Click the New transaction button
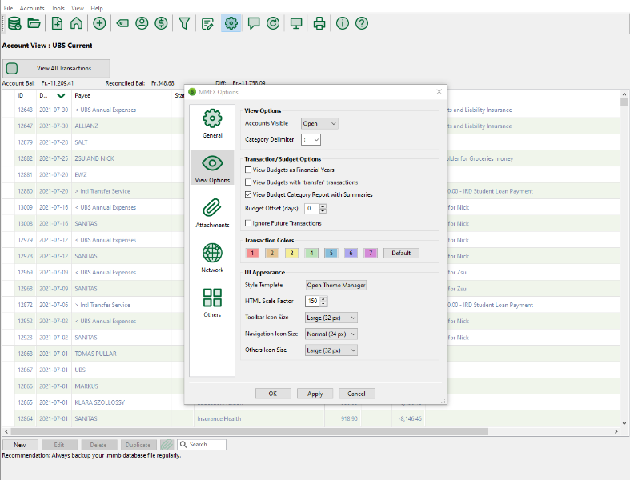This screenshot has width=630, height=480. tap(20, 445)
